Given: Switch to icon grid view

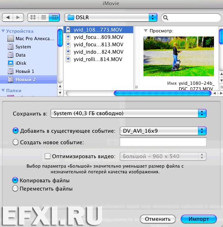Looking at the screenshot, I should coord(33,17).
